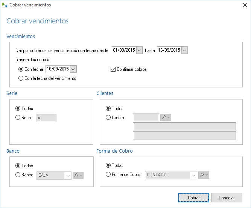
Task: Select the Con fecha radio option
Action: pos(21,69)
